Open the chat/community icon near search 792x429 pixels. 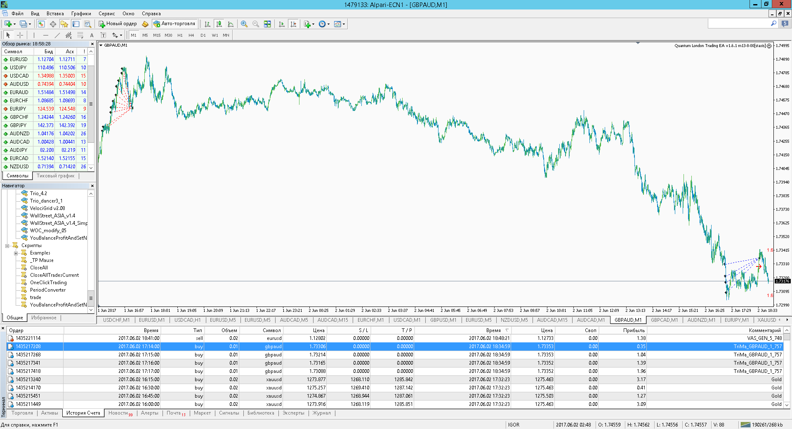click(x=785, y=24)
